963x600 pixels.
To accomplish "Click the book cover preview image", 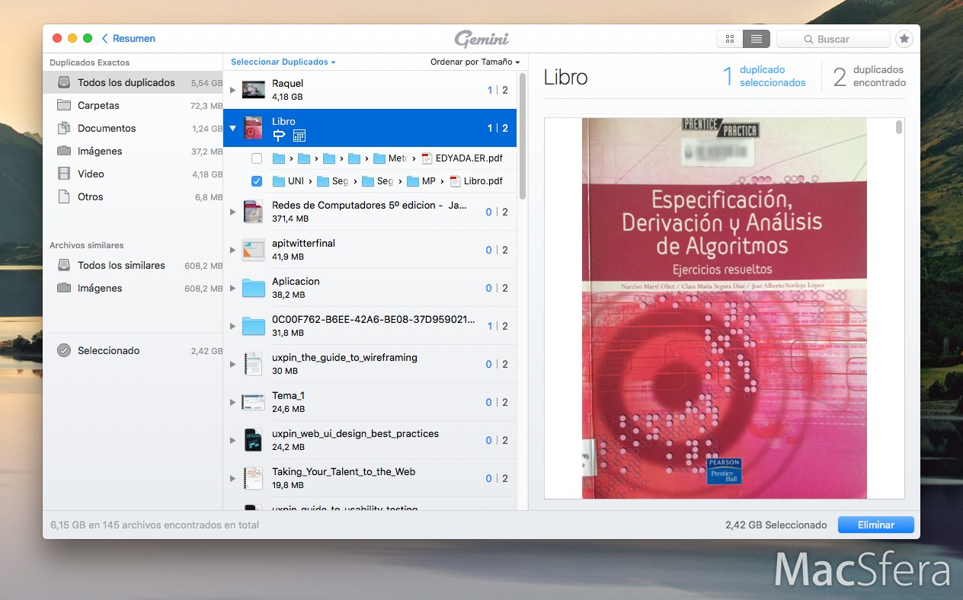I will pos(724,308).
